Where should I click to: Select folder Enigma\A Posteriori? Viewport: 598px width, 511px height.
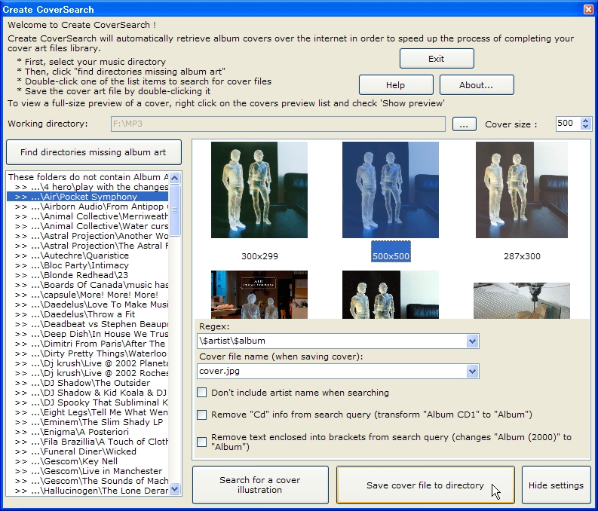point(87,432)
